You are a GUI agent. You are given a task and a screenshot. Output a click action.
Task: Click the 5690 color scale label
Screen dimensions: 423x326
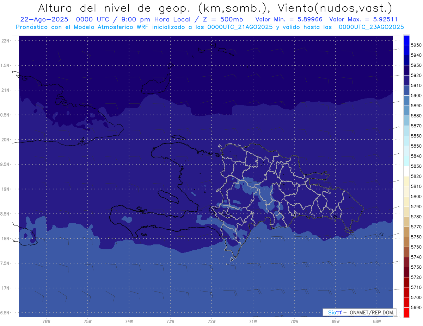(x=416, y=307)
